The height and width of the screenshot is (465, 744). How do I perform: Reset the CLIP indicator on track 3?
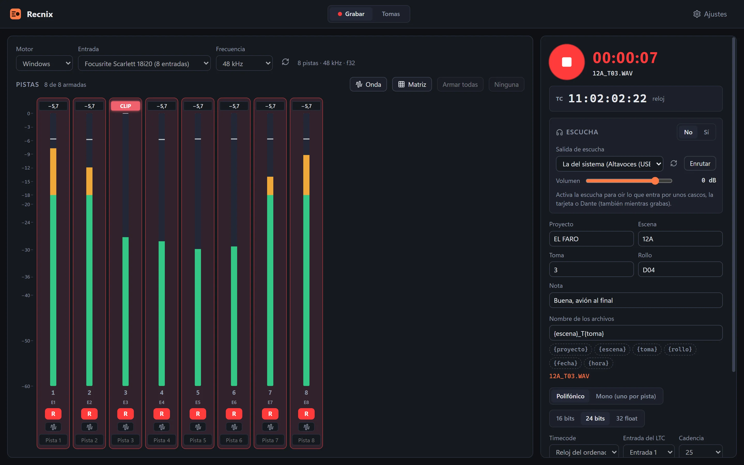coord(126,106)
